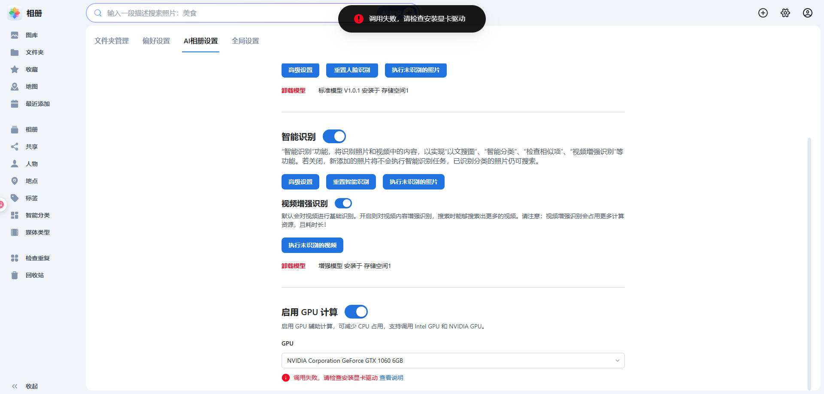Open the user account avatar icon

pos(808,13)
